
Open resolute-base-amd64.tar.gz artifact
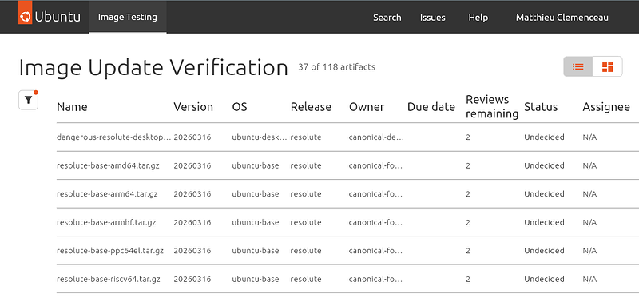[108, 165]
